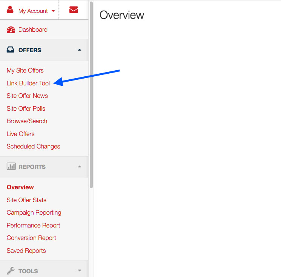Select the Overview report in sidebar
The height and width of the screenshot is (277, 281).
click(20, 187)
